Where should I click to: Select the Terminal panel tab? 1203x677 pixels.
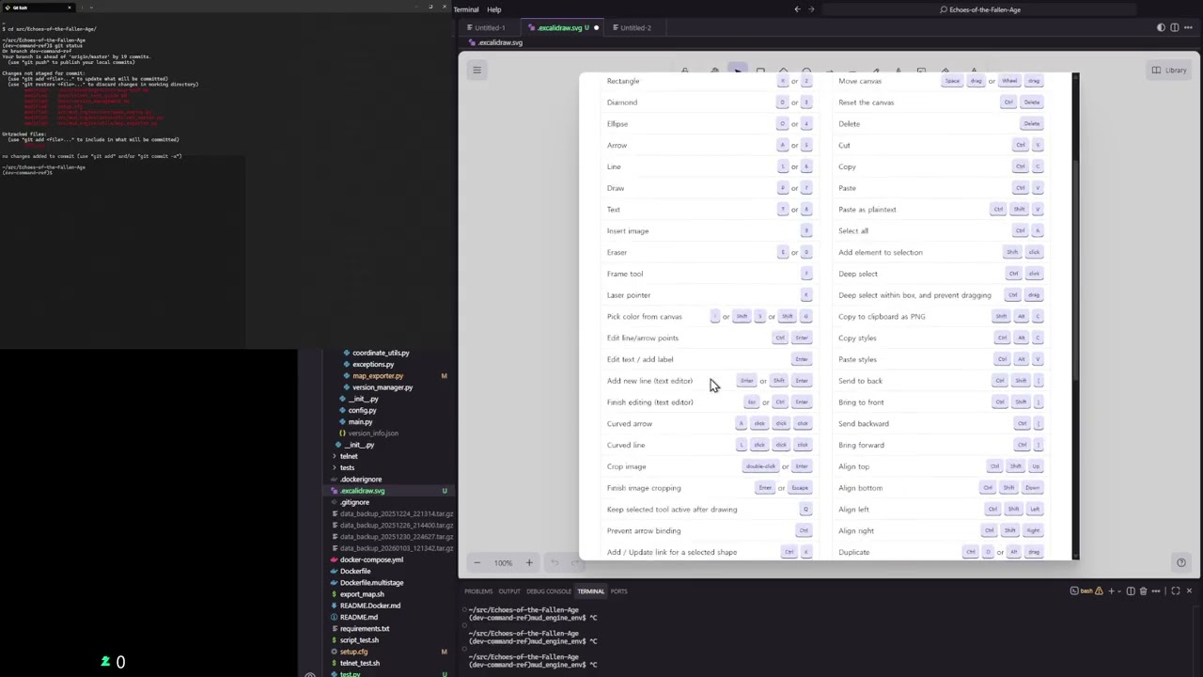click(x=590, y=591)
